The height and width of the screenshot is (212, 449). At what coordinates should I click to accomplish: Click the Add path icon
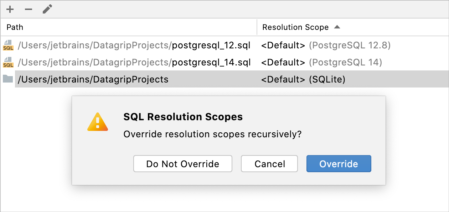[10, 10]
